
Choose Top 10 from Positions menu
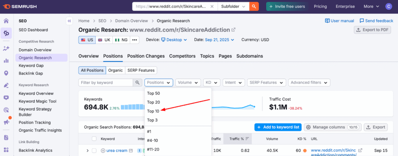(x=153, y=111)
